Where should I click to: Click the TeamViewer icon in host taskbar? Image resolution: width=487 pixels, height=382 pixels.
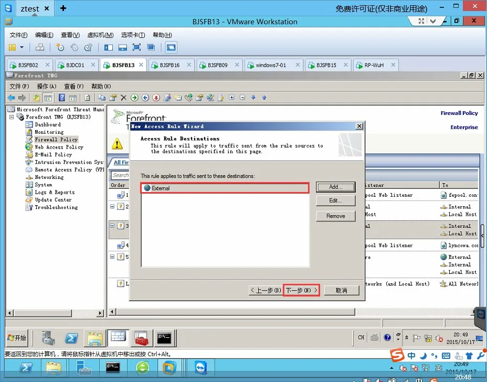pos(201,368)
